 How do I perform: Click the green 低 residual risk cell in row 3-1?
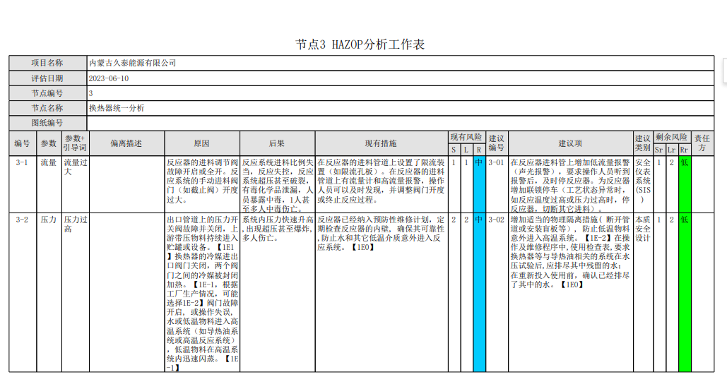(685, 184)
